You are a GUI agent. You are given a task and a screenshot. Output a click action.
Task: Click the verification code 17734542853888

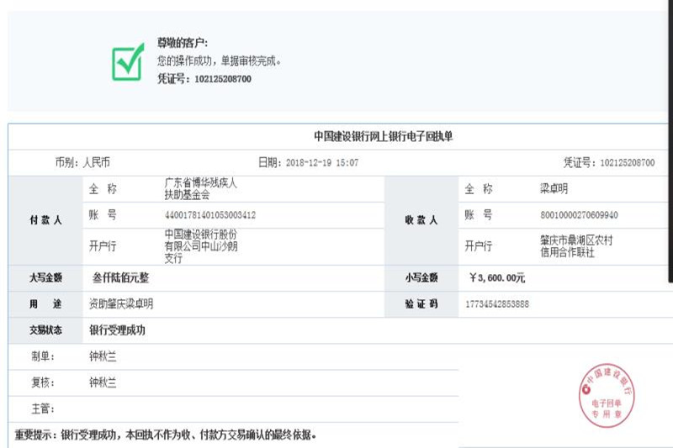496,303
